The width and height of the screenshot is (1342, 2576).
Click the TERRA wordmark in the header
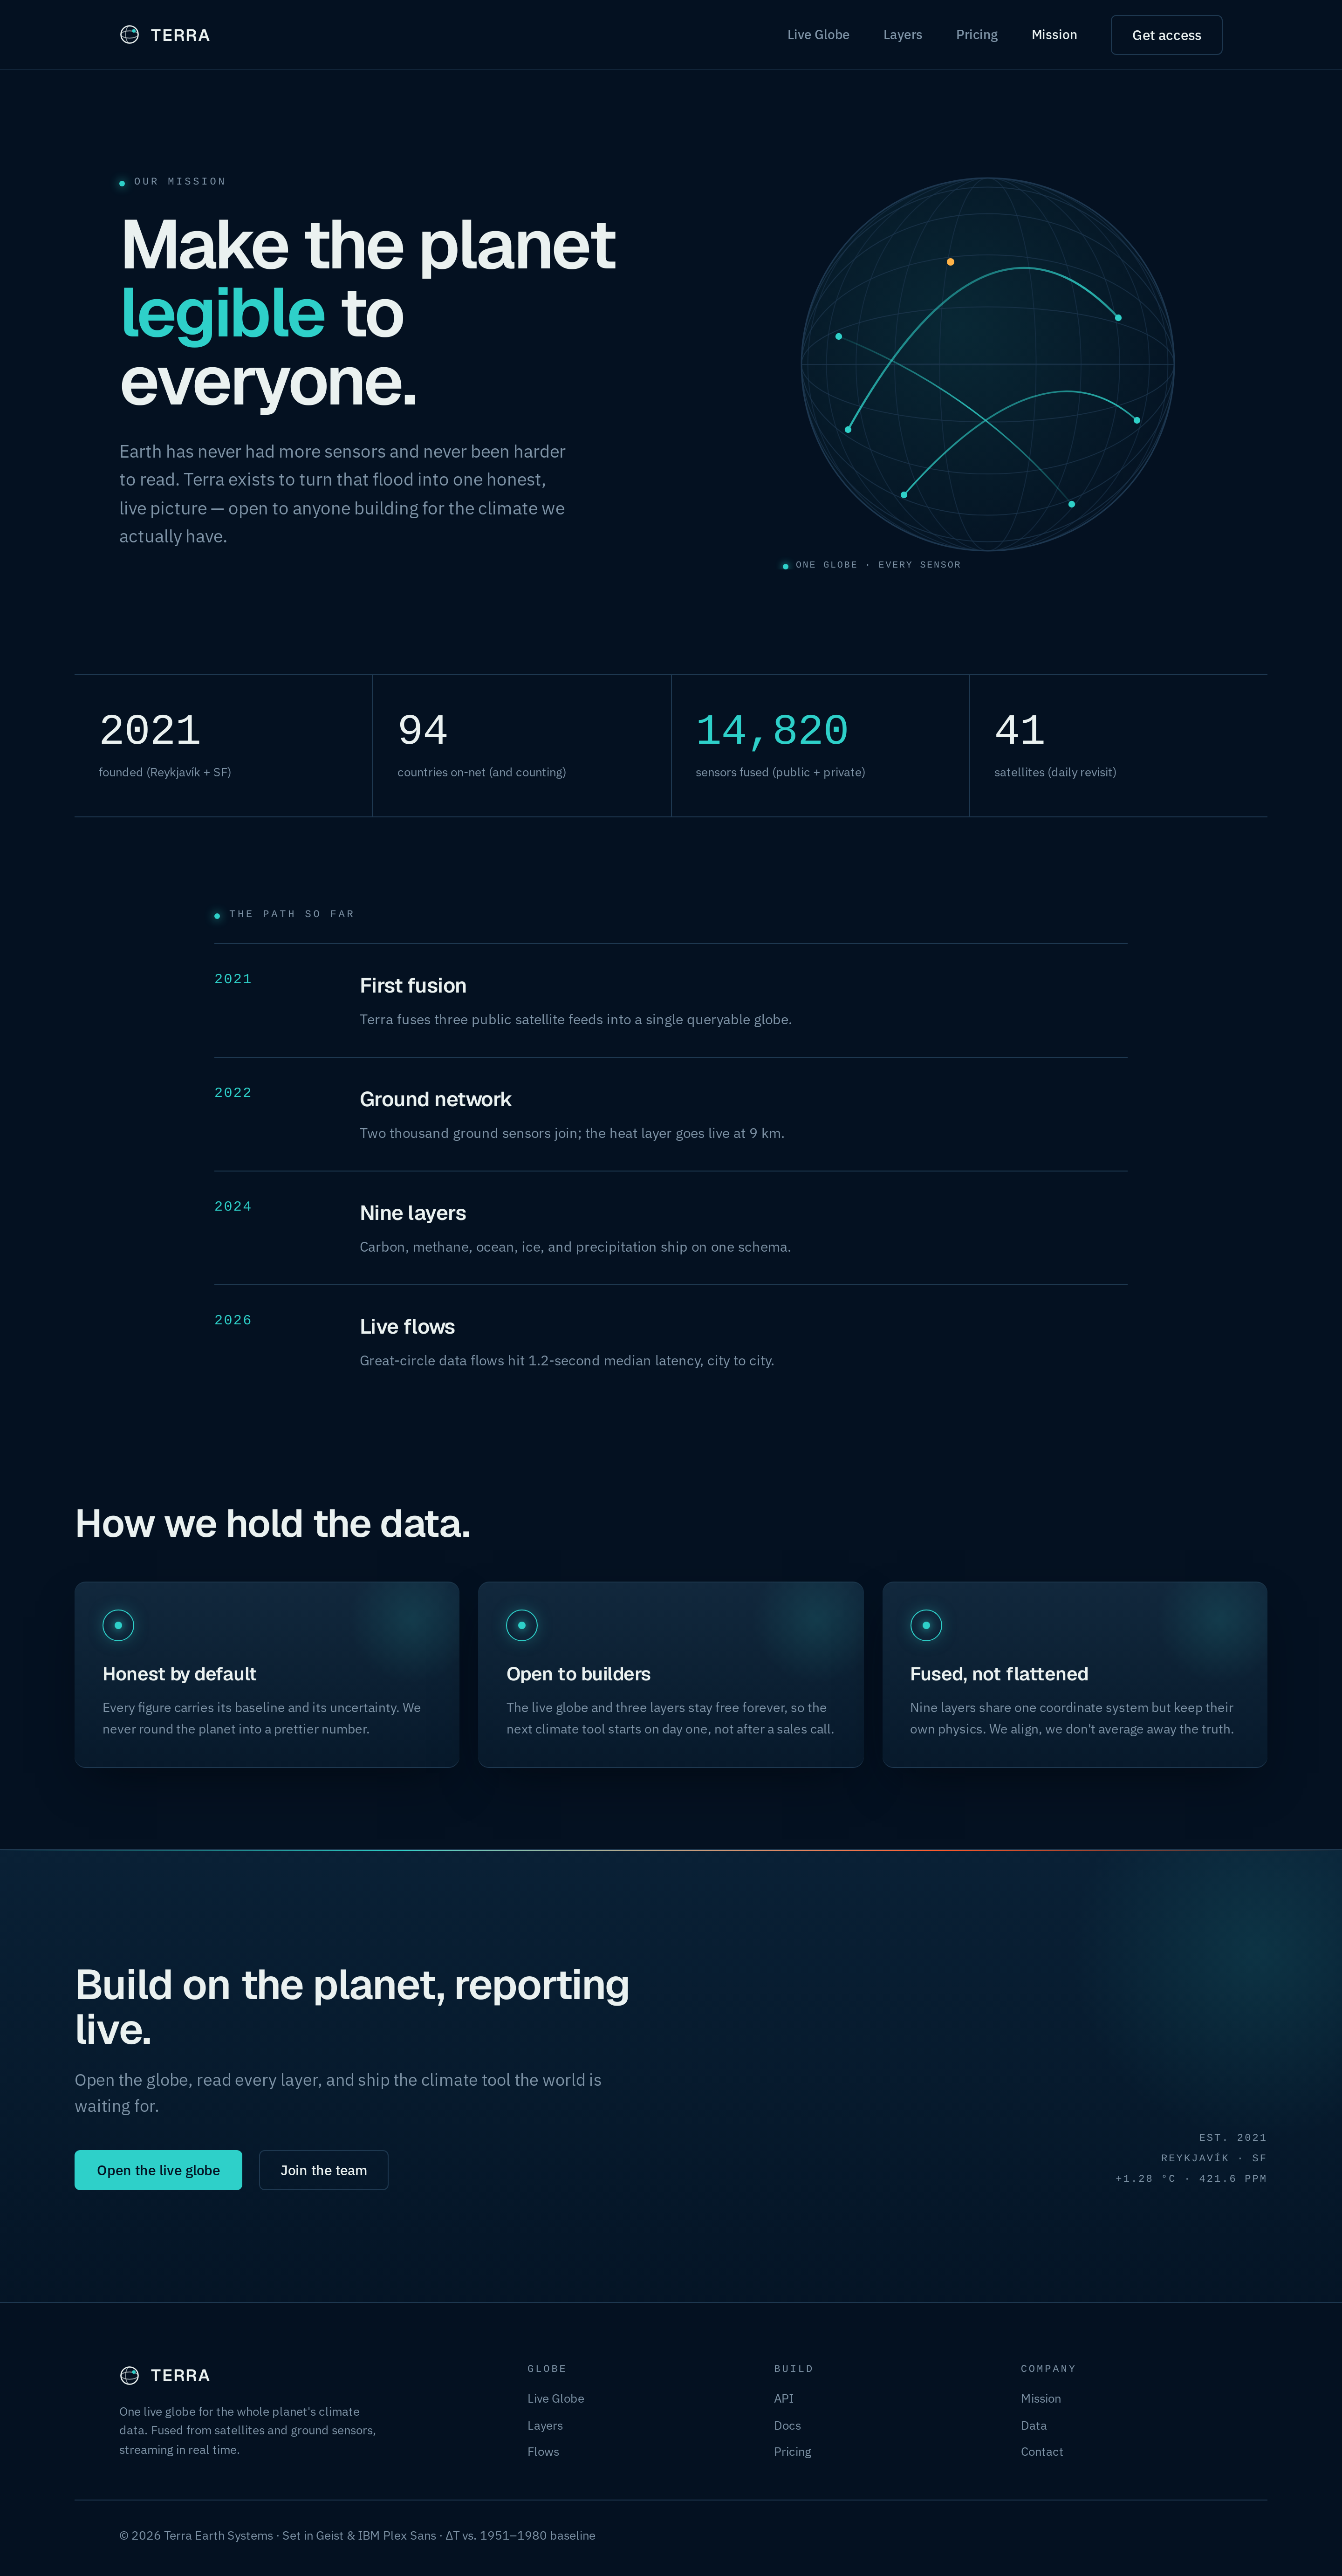coord(180,35)
